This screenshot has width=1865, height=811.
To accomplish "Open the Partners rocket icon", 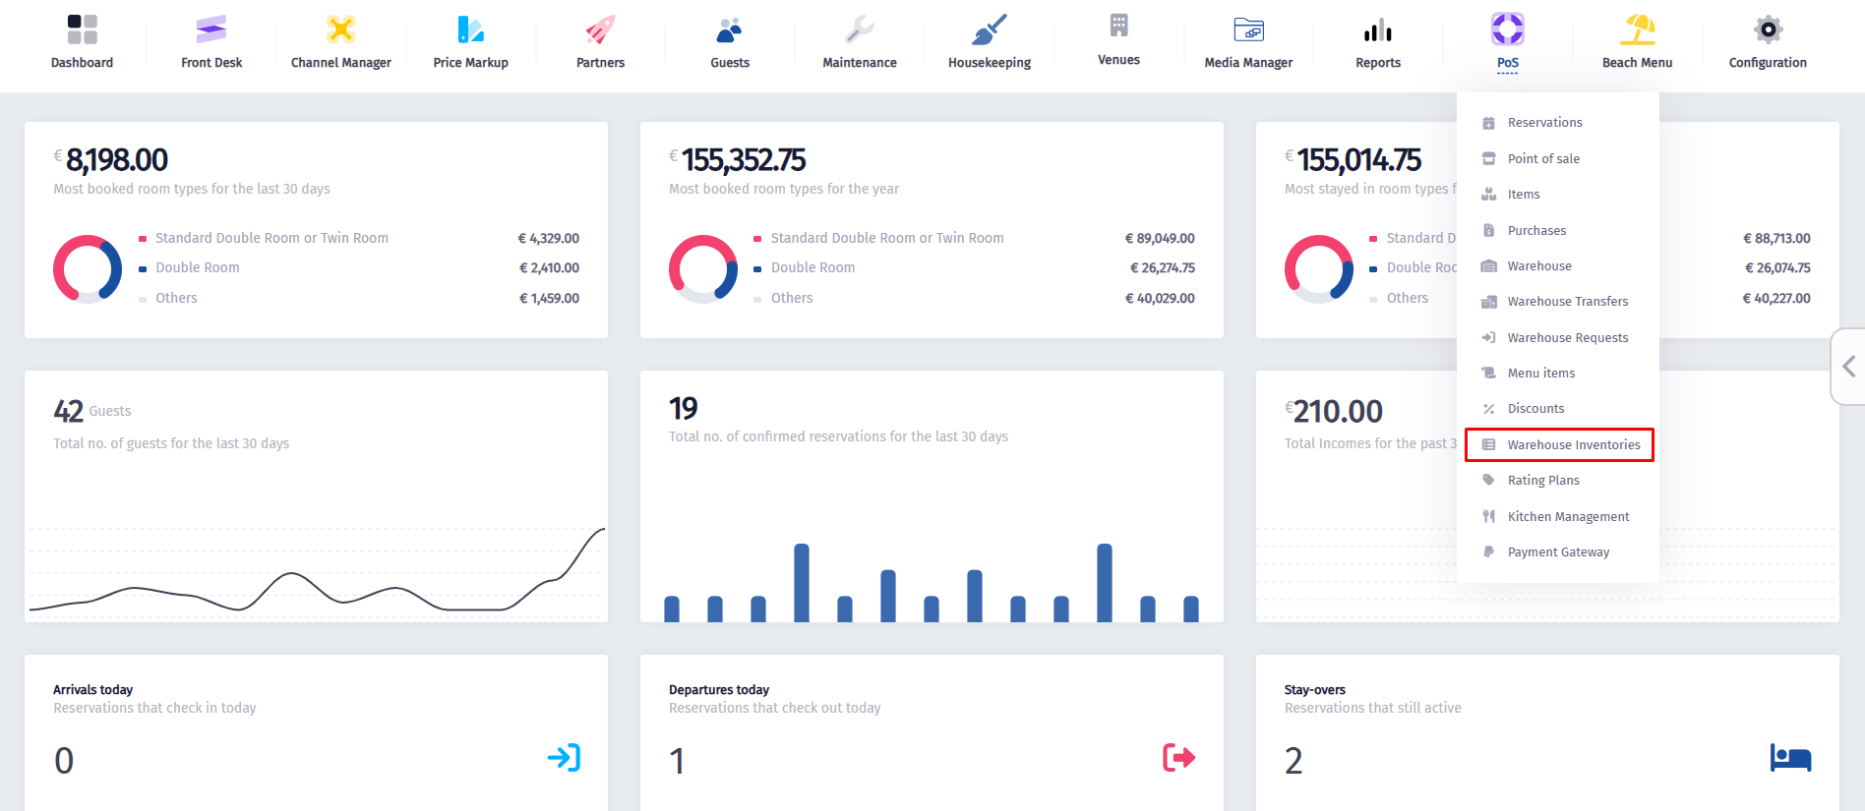I will click(600, 30).
